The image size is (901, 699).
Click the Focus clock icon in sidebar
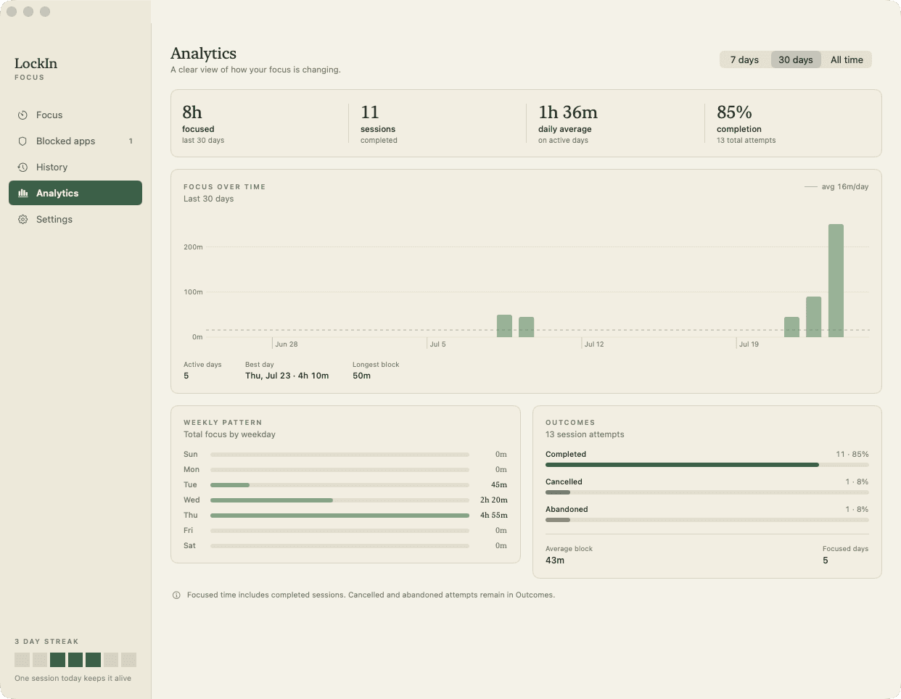coord(22,115)
